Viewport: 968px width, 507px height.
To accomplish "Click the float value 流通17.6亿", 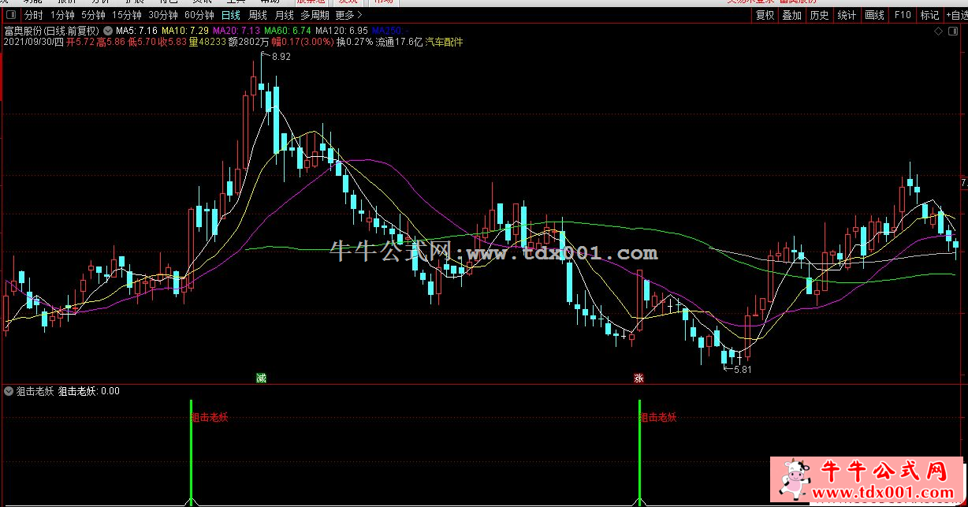I will coord(399,43).
